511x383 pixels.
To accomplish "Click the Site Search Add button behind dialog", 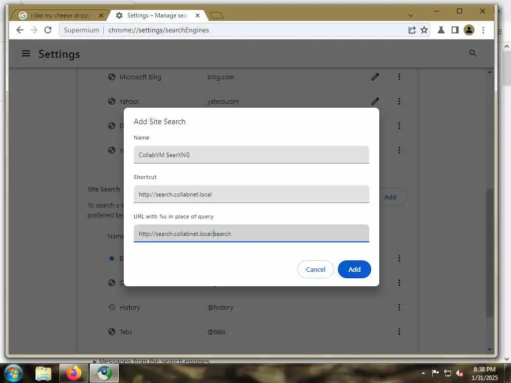I will pos(390,197).
